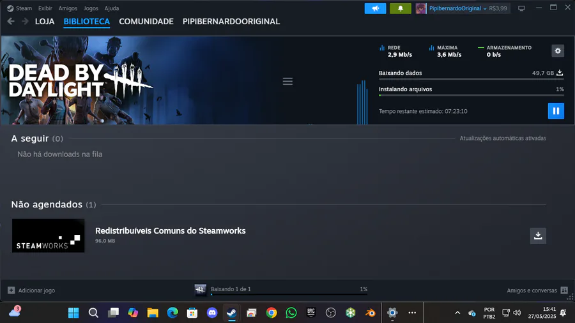The image size is (575, 323).
Task: Open Amigos e conversas
Action: 537,290
